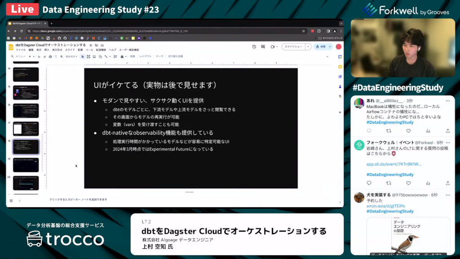
Task: Click the print icon in toolbar
Action: point(50,57)
